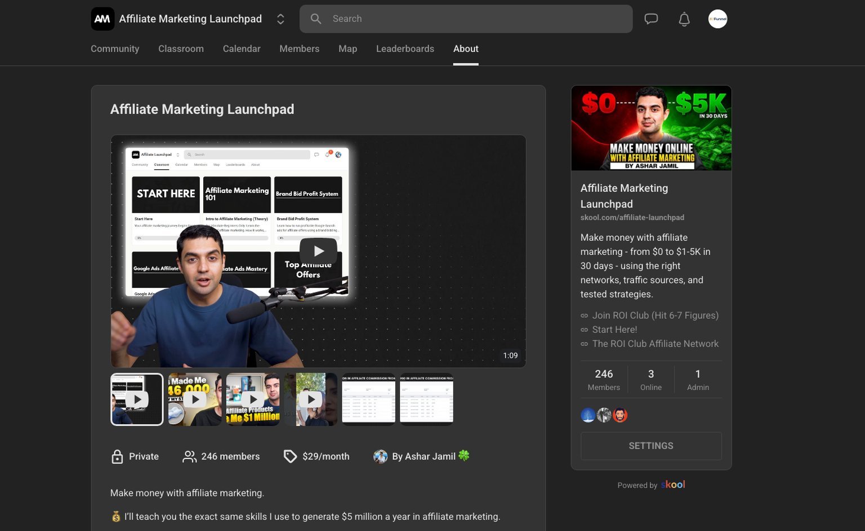Select the fourth outdoor video thumbnail
The height and width of the screenshot is (531, 865).
(311, 399)
